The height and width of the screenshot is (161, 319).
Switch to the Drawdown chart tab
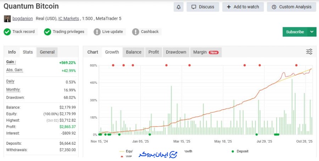click(x=176, y=52)
